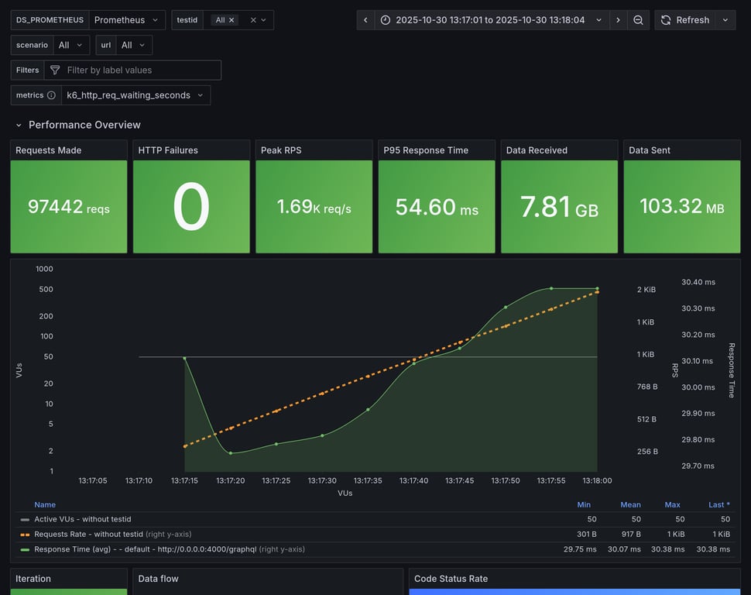The width and height of the screenshot is (751, 595).
Task: Click the clock icon in time picker
Action: tap(386, 20)
